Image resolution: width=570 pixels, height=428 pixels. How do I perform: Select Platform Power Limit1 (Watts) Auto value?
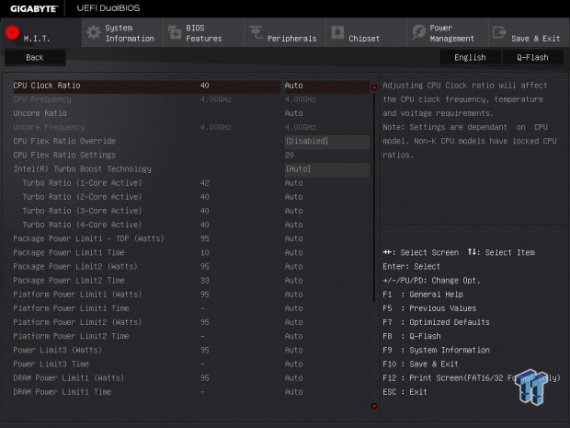click(293, 295)
